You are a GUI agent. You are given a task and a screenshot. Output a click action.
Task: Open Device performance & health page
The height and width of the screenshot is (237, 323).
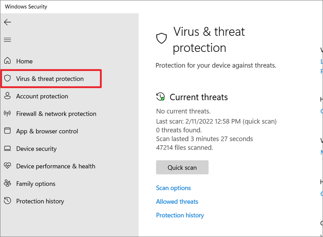point(56,166)
